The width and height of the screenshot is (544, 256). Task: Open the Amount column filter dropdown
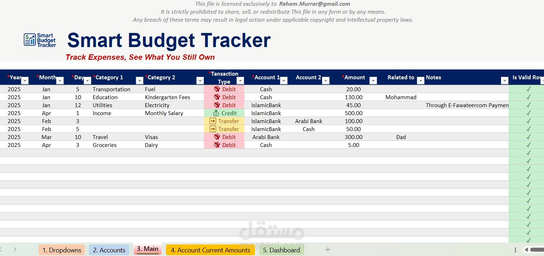click(x=373, y=80)
